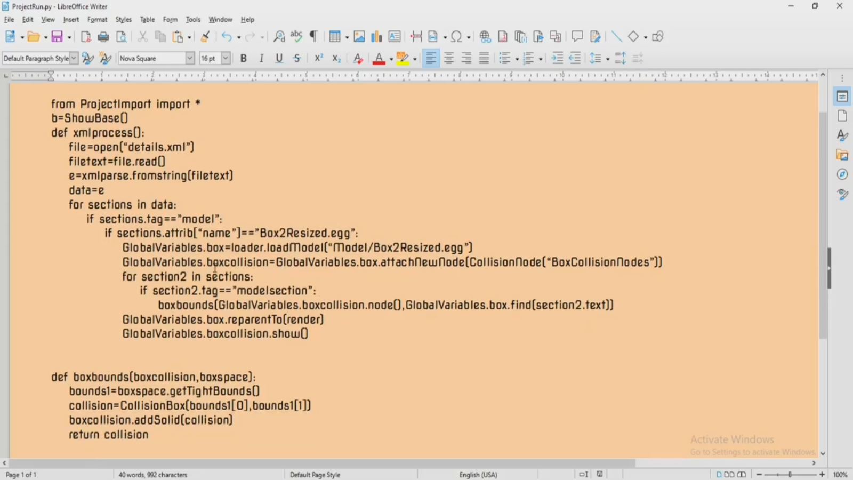Undo the last action
This screenshot has height=480, width=853.
point(227,36)
